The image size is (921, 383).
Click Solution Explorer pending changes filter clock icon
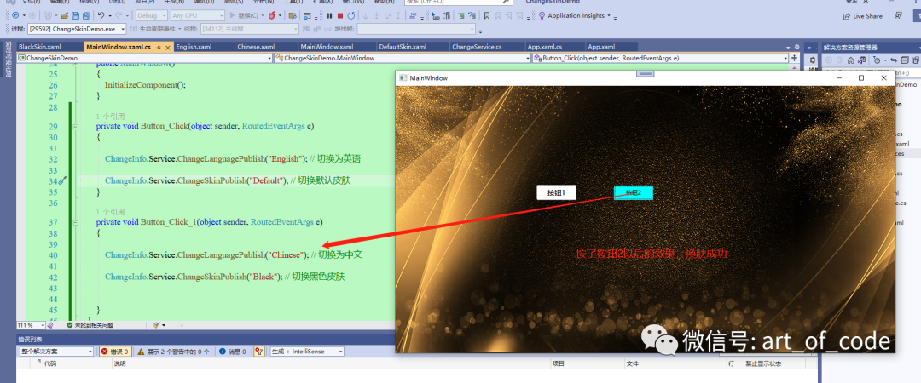(x=877, y=60)
